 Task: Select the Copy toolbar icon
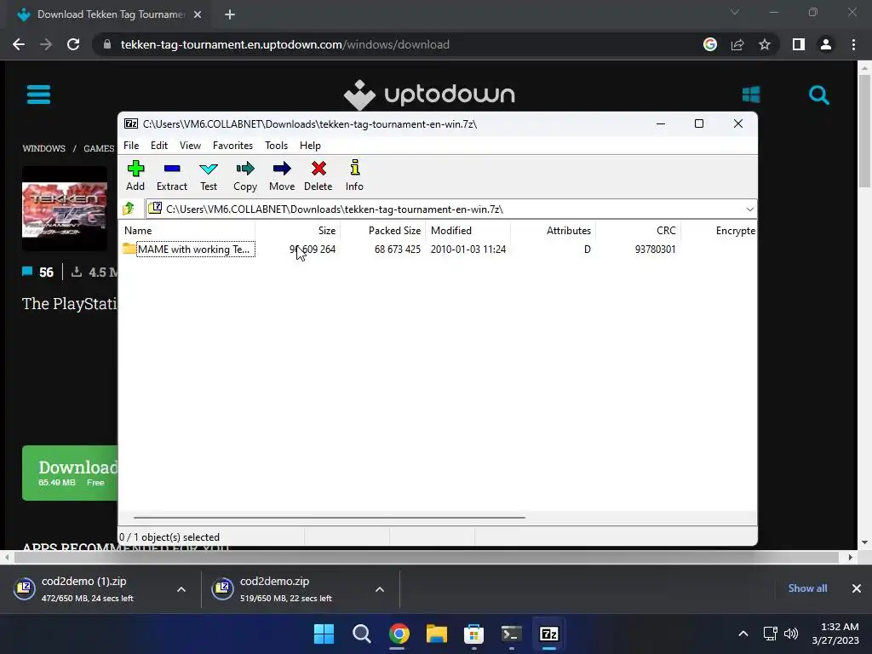click(x=245, y=175)
